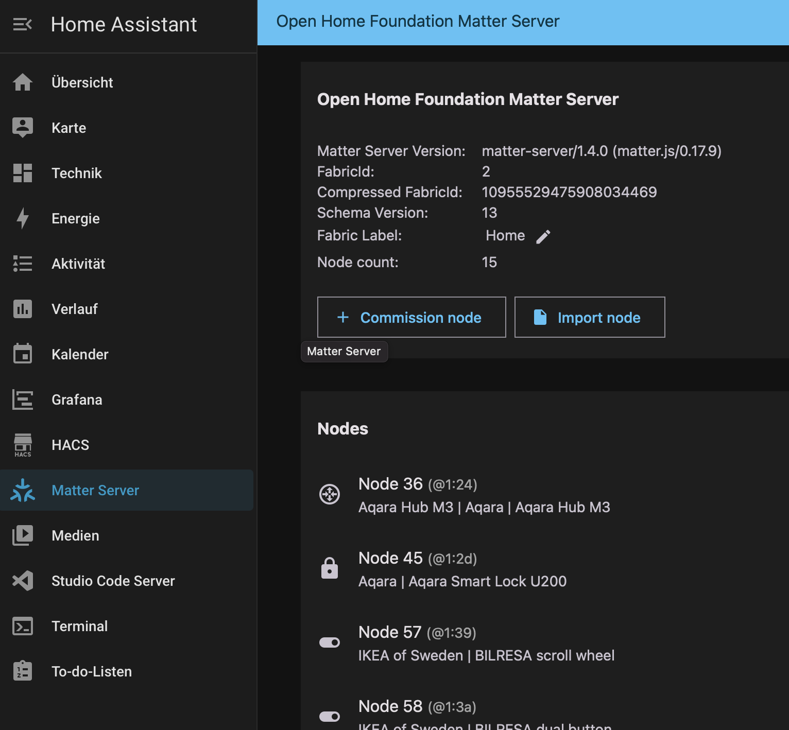Click the Commission node button

(411, 317)
